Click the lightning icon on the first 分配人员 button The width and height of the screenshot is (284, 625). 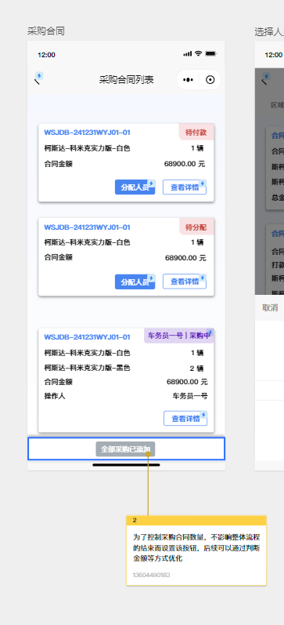coord(151,184)
